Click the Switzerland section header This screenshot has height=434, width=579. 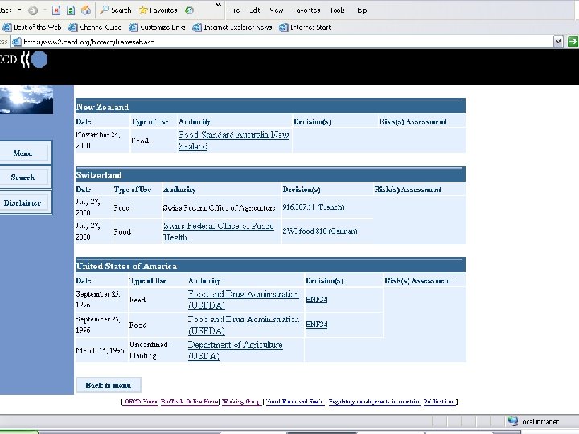click(x=270, y=175)
